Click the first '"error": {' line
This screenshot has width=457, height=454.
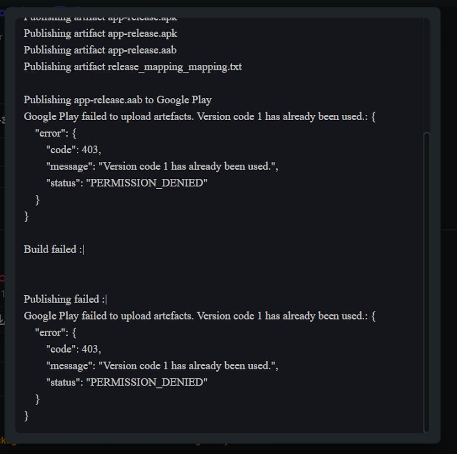tap(56, 133)
